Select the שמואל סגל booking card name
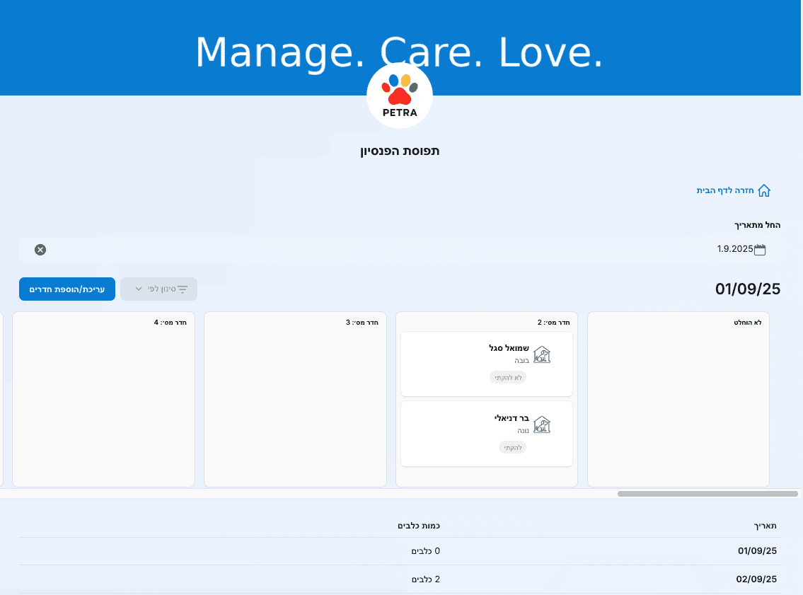 509,348
